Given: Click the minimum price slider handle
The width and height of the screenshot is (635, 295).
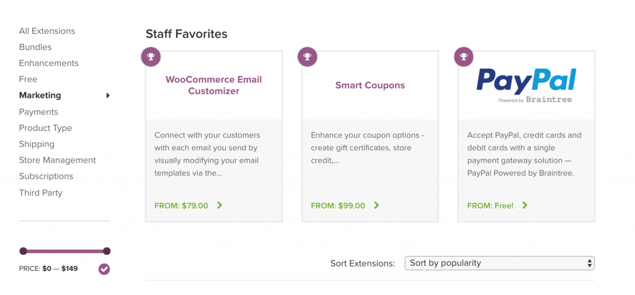Looking at the screenshot, I should pyautogui.click(x=23, y=251).
